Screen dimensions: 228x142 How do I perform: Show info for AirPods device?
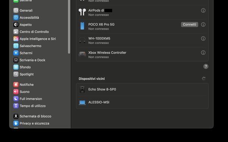pyautogui.click(x=203, y=10)
